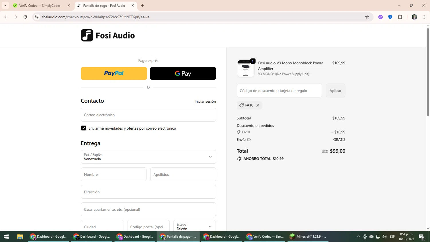Open the taskbar clock and date

tap(406, 237)
